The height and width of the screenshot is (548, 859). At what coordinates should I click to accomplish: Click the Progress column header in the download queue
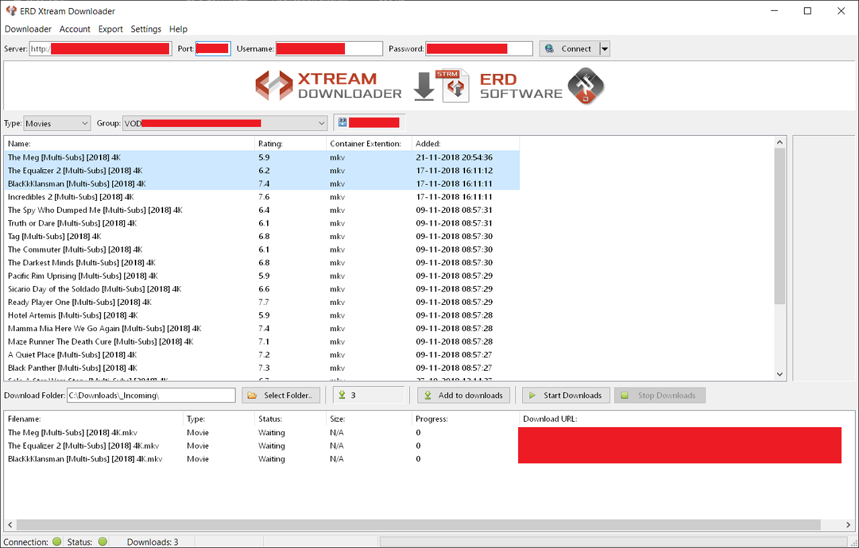pos(466,419)
